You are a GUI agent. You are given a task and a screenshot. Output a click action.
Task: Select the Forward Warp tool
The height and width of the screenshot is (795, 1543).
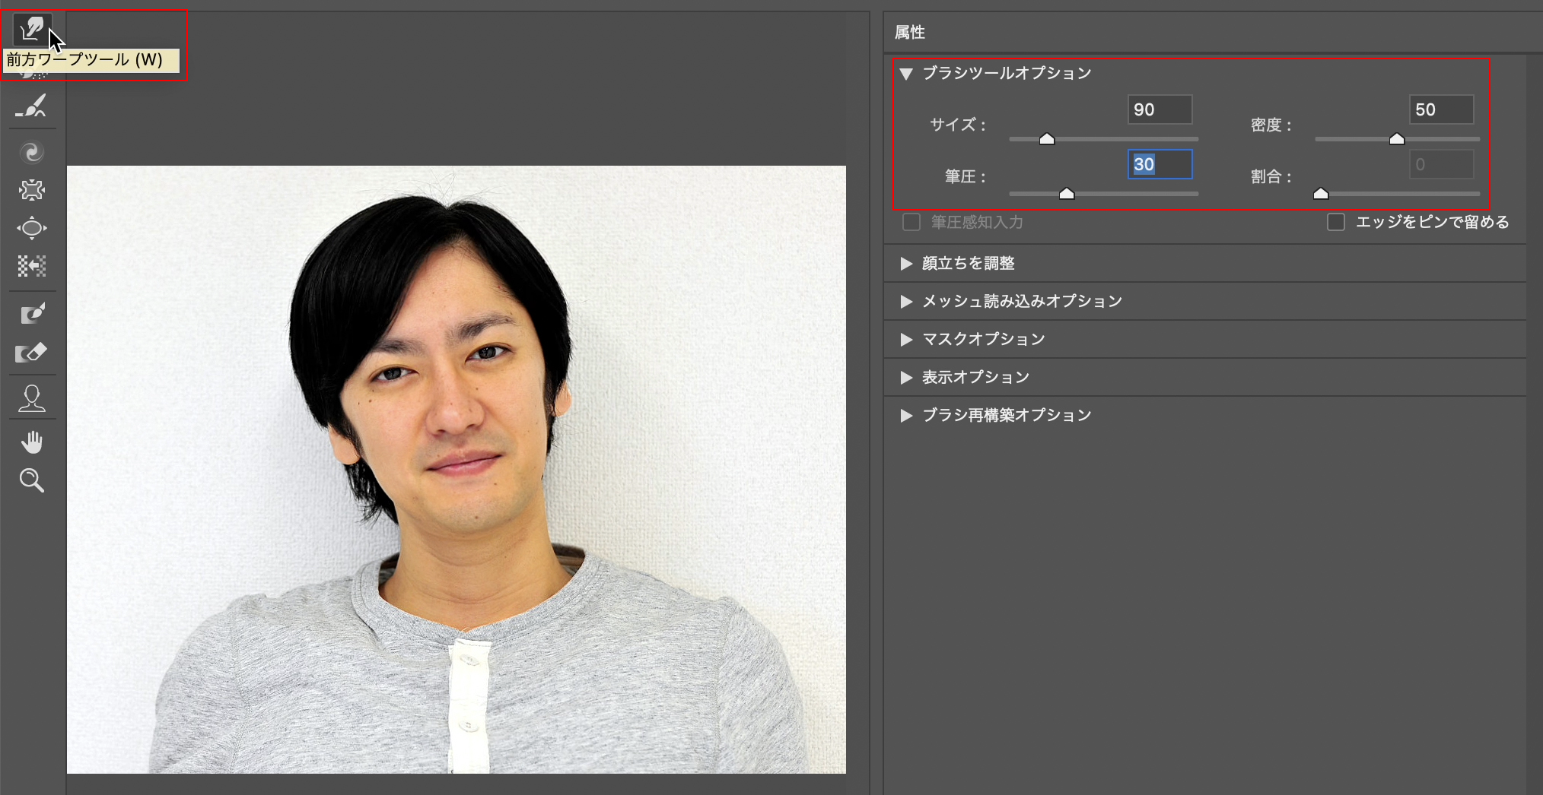tap(31, 30)
